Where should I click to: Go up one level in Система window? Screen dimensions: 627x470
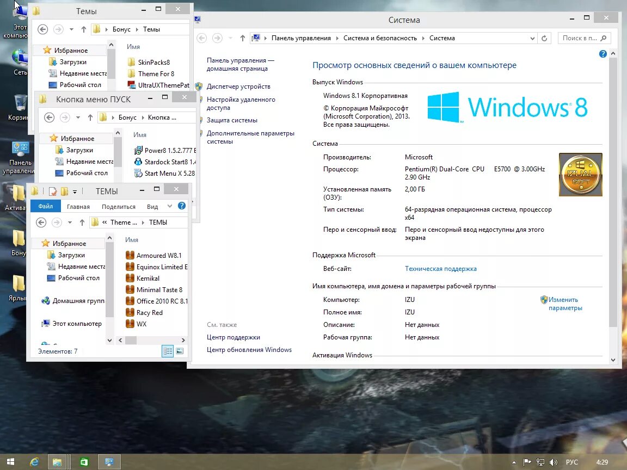click(242, 39)
